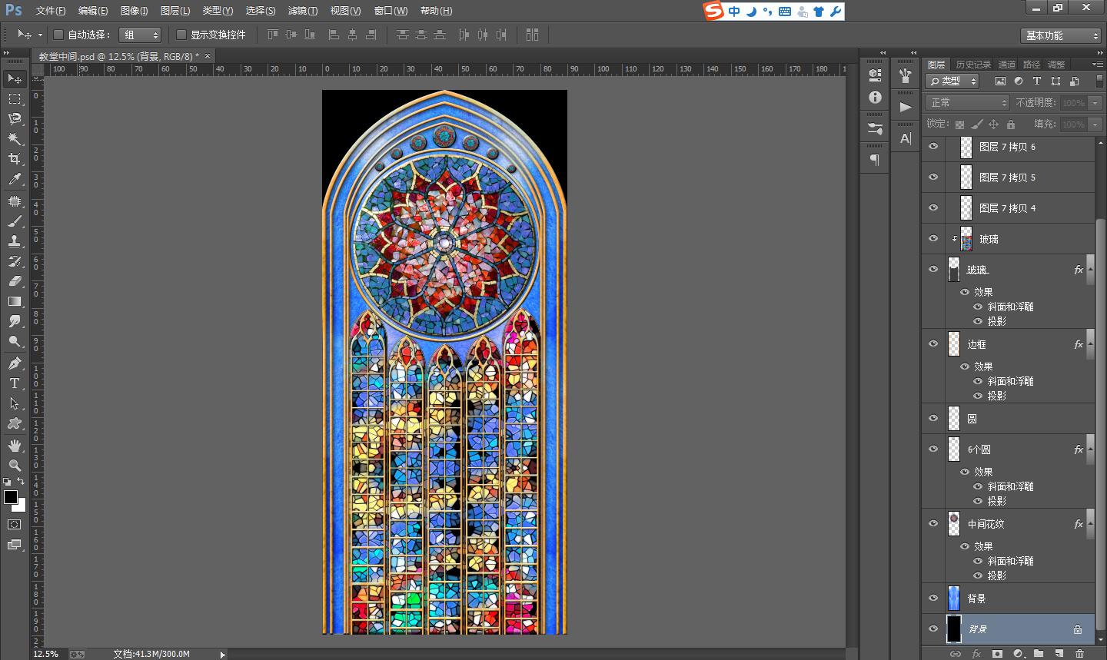1107x660 pixels.
Task: Collapse effects of the 6个圆 layer
Action: click(x=1091, y=449)
